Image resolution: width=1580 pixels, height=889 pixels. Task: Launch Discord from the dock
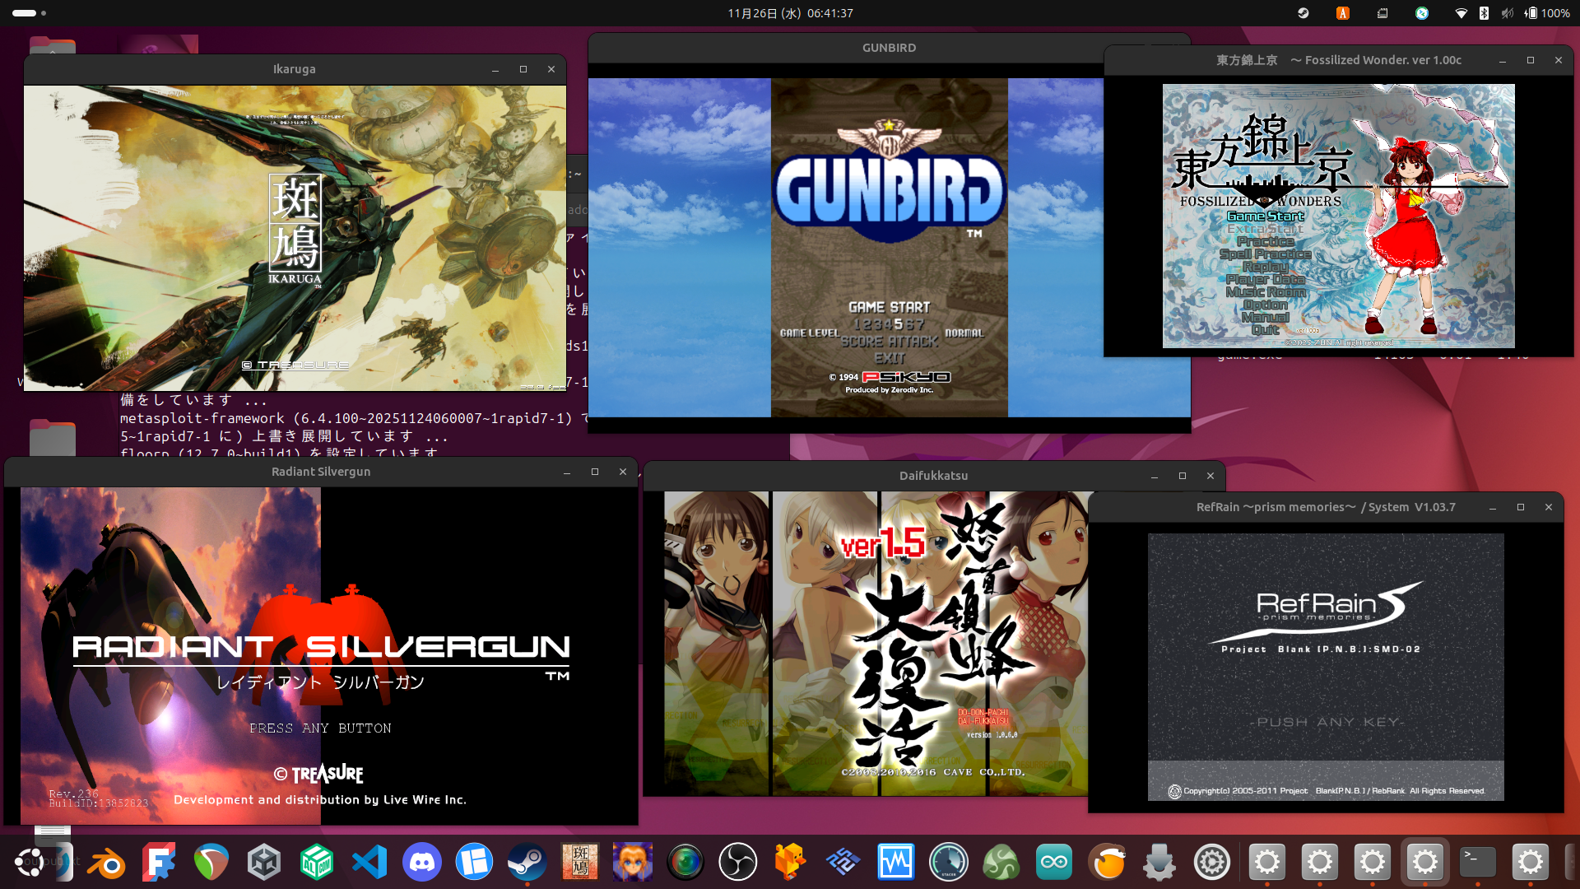pos(422,863)
